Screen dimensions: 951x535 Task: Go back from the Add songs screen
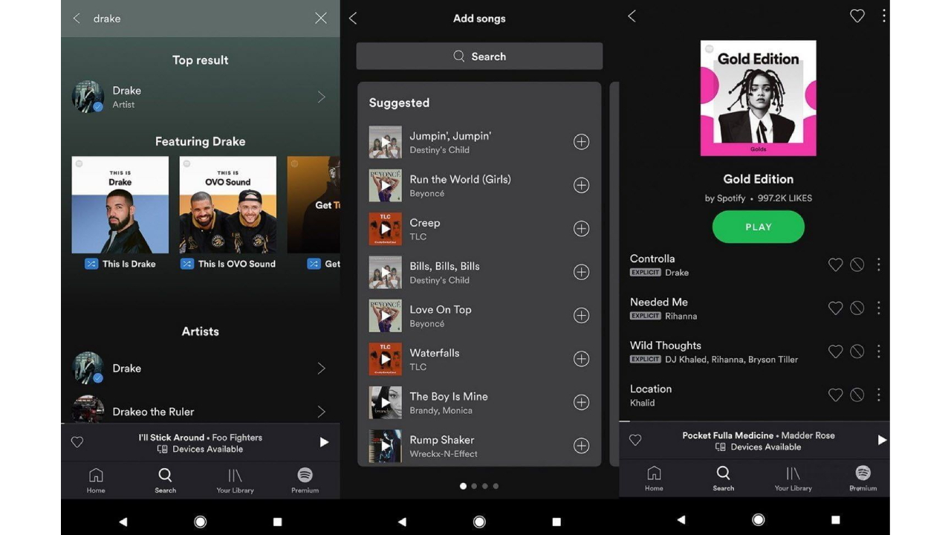[352, 16]
